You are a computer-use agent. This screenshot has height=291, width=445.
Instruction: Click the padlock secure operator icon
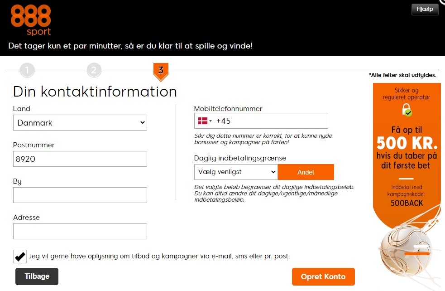407,110
